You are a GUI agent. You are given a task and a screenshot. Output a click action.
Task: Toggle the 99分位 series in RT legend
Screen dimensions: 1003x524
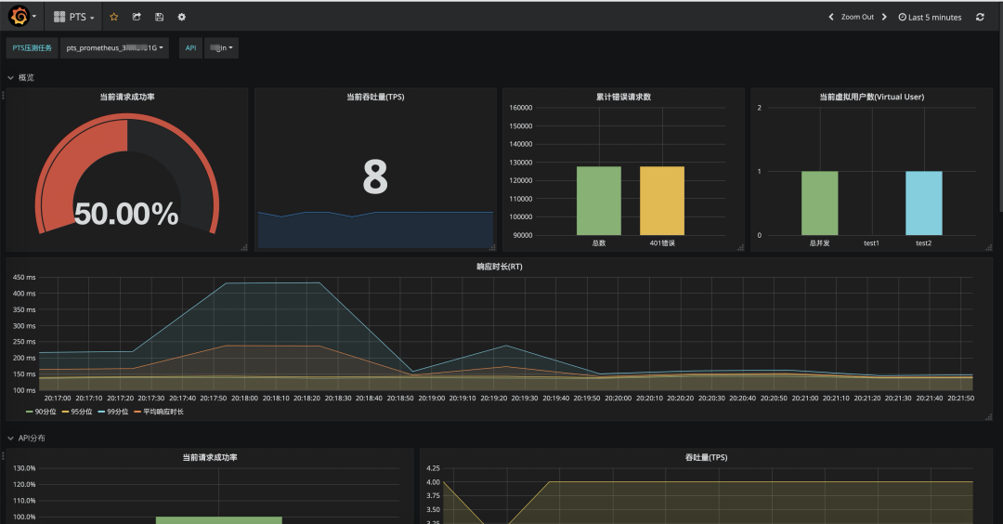117,411
